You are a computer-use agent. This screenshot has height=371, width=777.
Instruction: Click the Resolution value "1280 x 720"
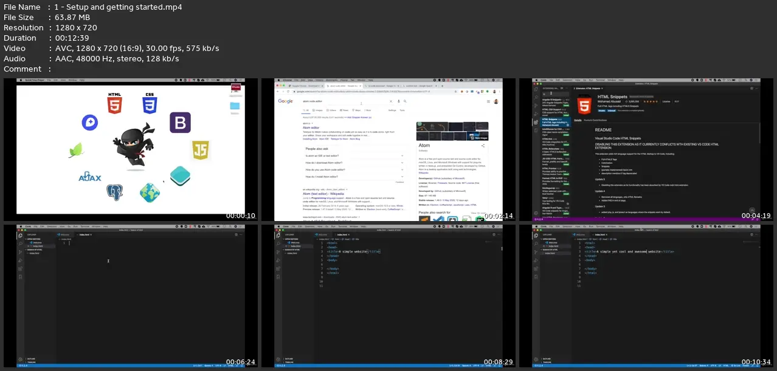pyautogui.click(x=75, y=28)
